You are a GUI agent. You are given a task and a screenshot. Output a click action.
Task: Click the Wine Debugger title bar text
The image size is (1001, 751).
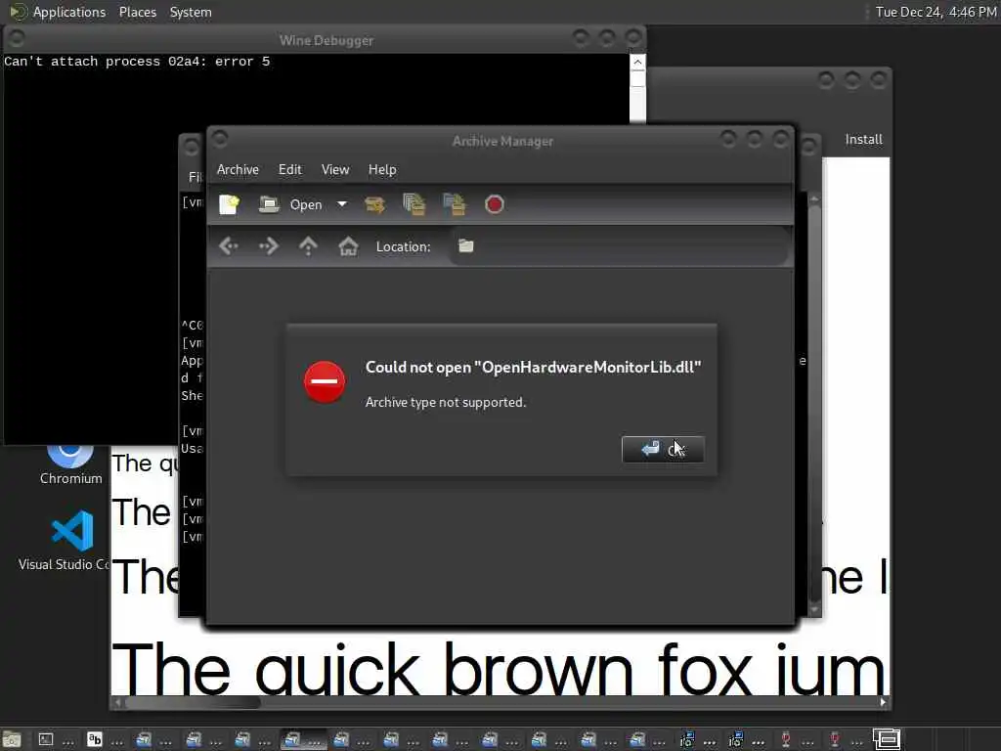click(326, 40)
